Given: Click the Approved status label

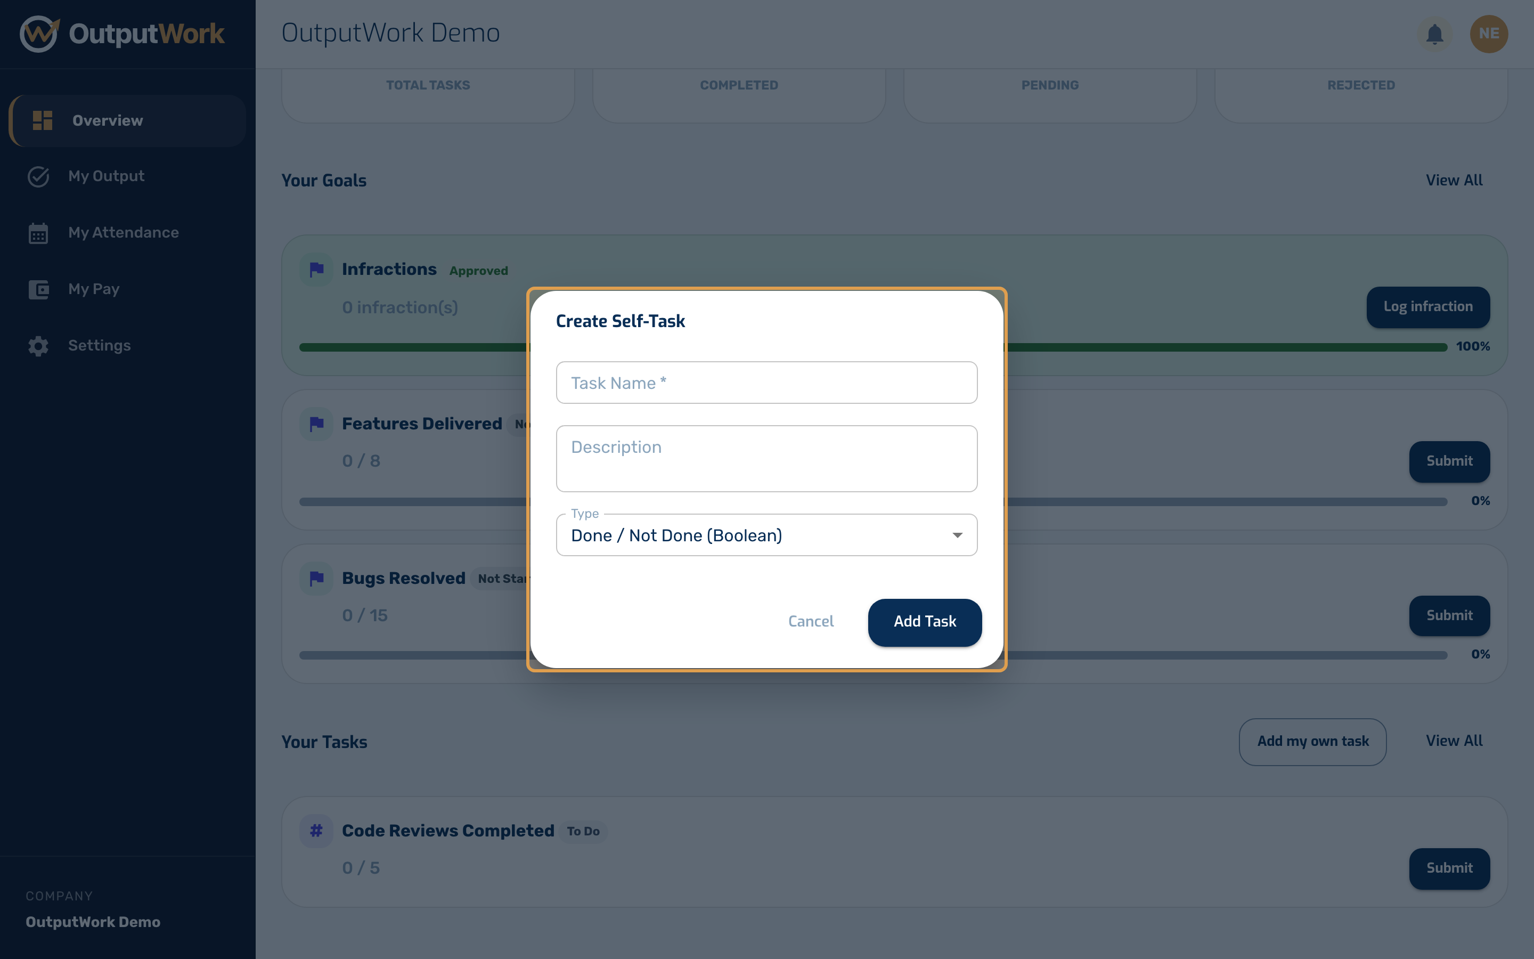Looking at the screenshot, I should 479,271.
